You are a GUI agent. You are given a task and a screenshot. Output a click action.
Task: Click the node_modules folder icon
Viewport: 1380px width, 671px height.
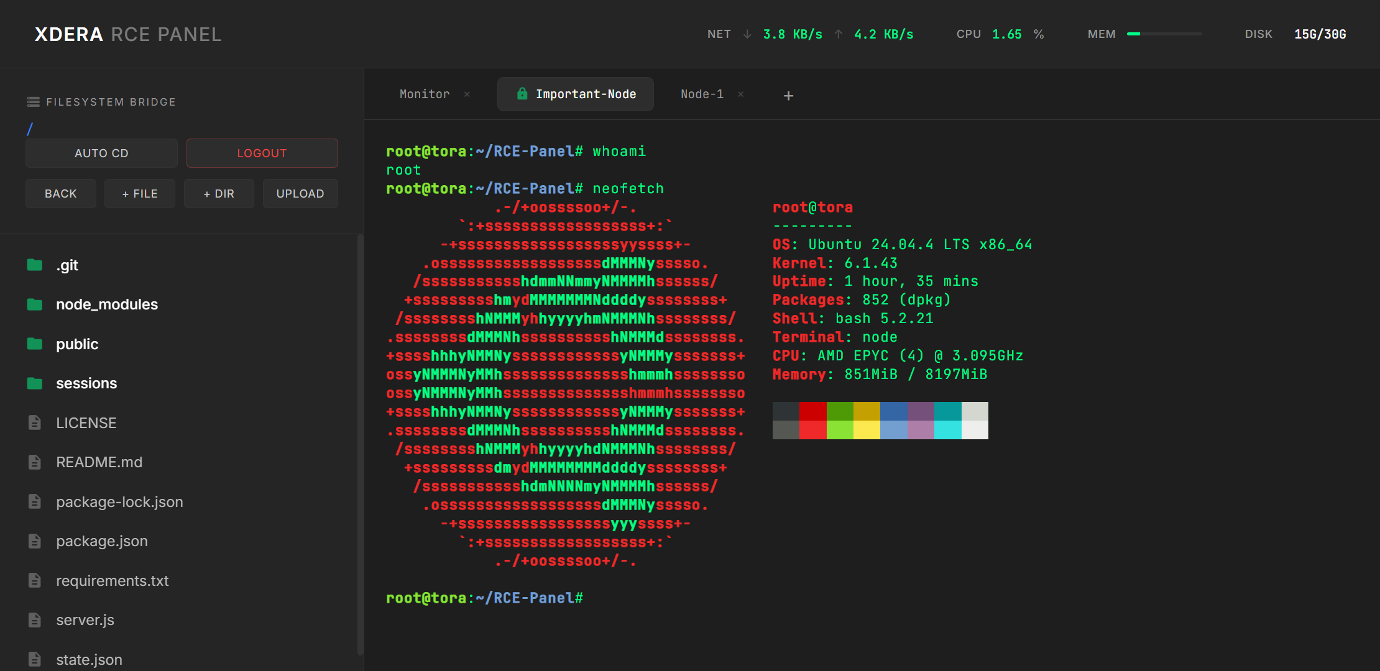point(35,304)
